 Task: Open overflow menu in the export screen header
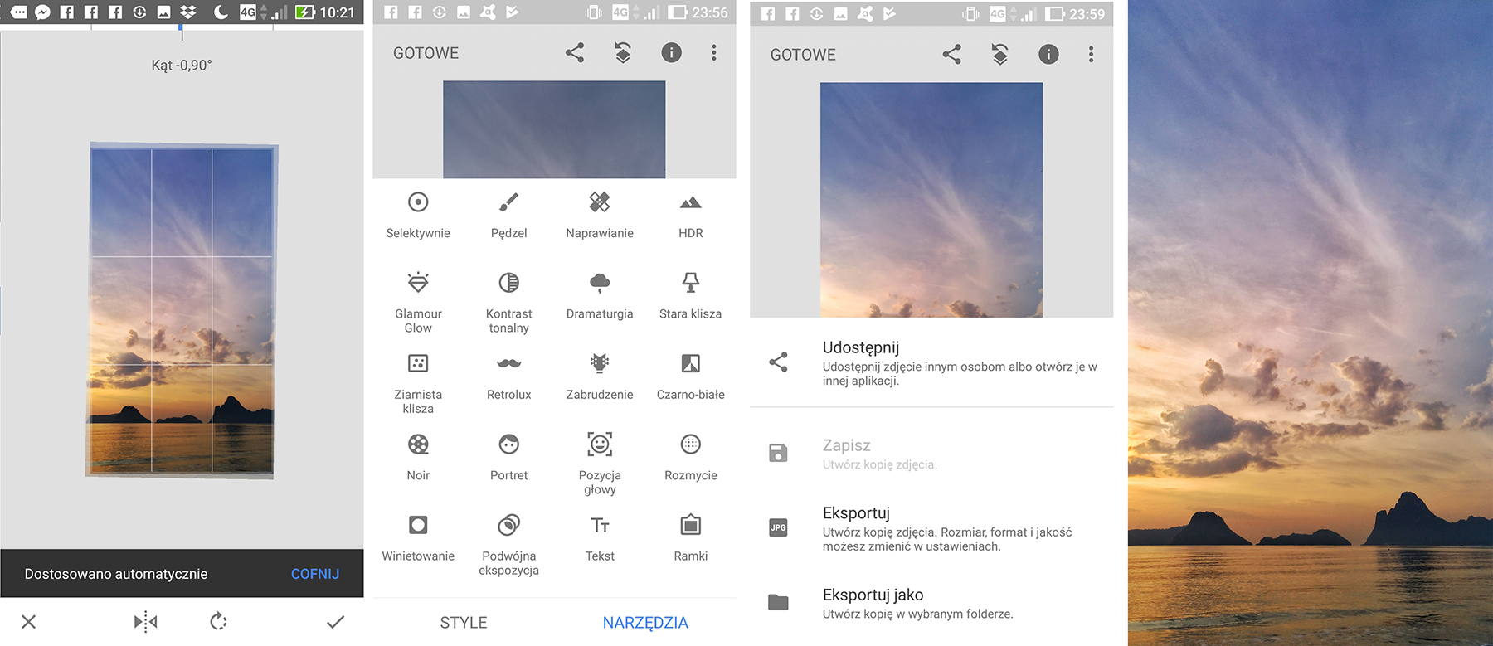pos(1091,55)
